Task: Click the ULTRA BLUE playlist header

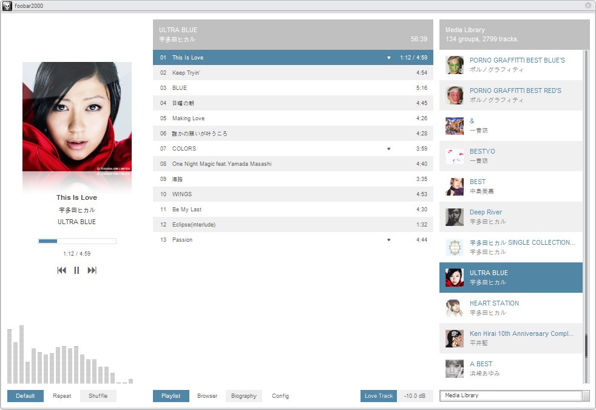Action: 293,35
